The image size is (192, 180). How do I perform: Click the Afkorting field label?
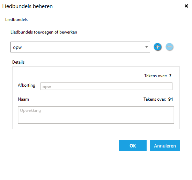point(27,85)
